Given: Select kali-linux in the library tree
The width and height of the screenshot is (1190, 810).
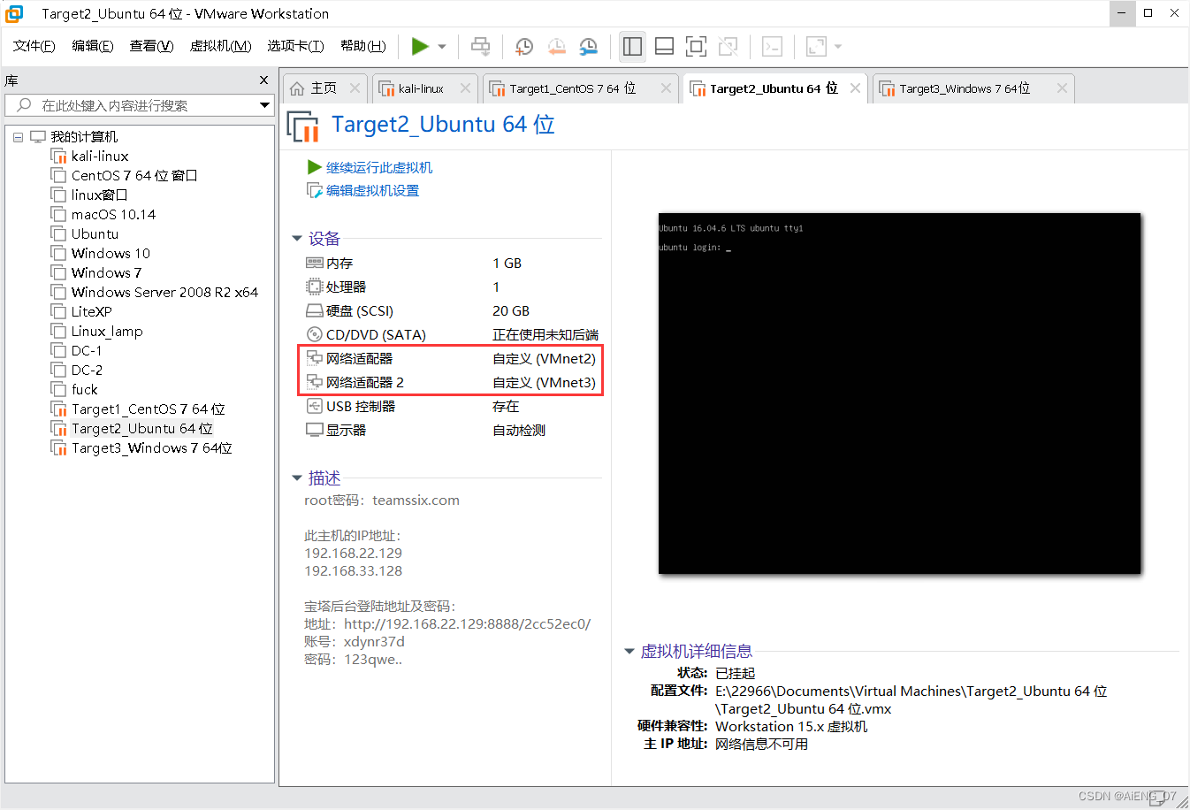Looking at the screenshot, I should click(100, 157).
